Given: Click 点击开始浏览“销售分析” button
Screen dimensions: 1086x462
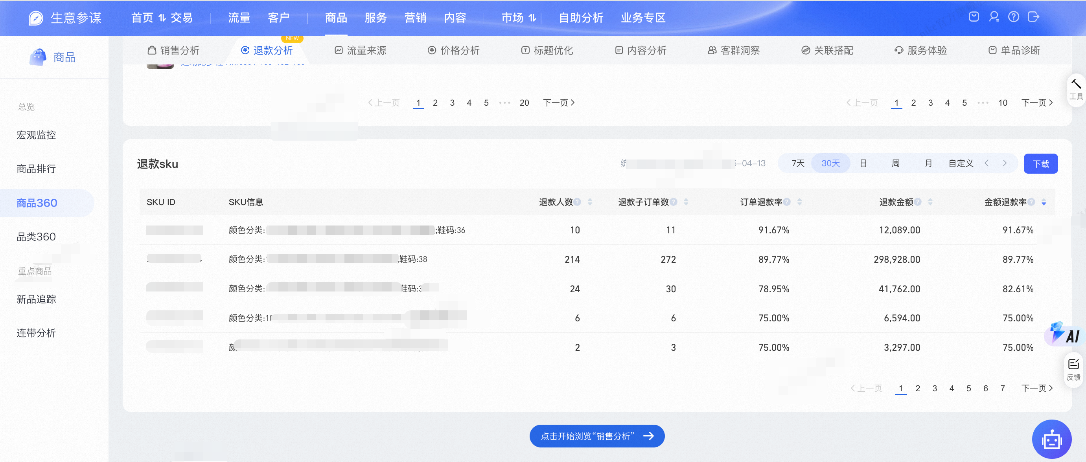Looking at the screenshot, I should coord(596,436).
